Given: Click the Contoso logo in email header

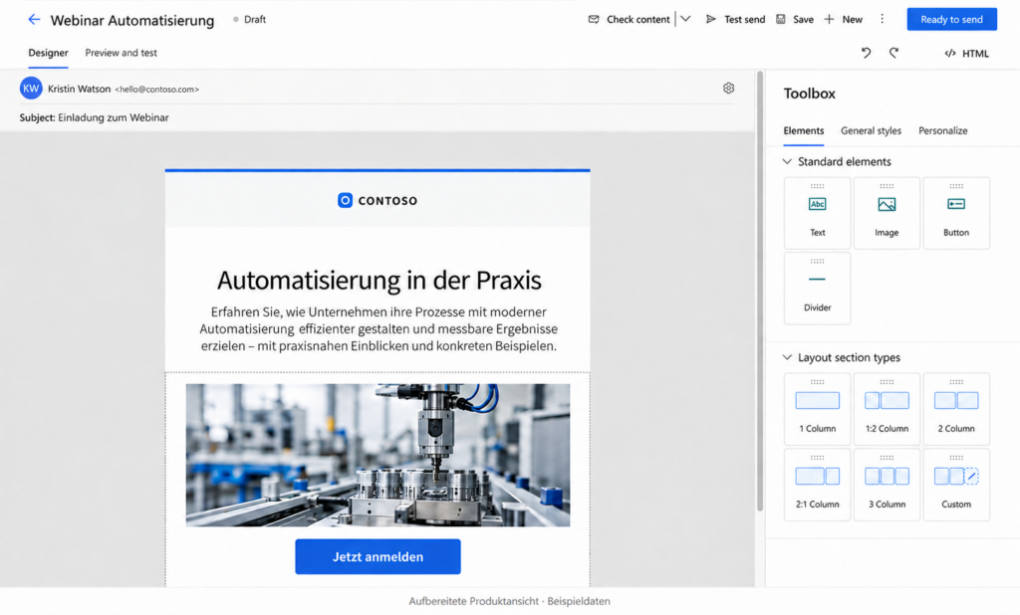Looking at the screenshot, I should [378, 200].
